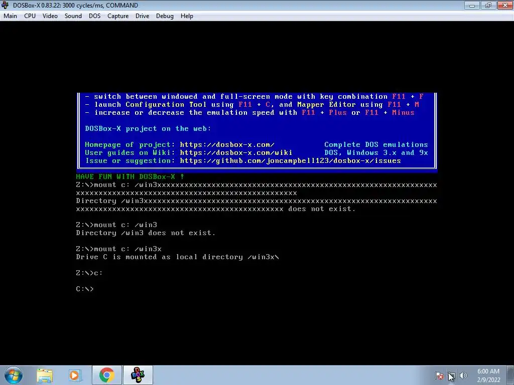This screenshot has height=385, width=514.
Task: Click the 'Z:\>mount c: /win3x' command line
Action: coord(118,249)
